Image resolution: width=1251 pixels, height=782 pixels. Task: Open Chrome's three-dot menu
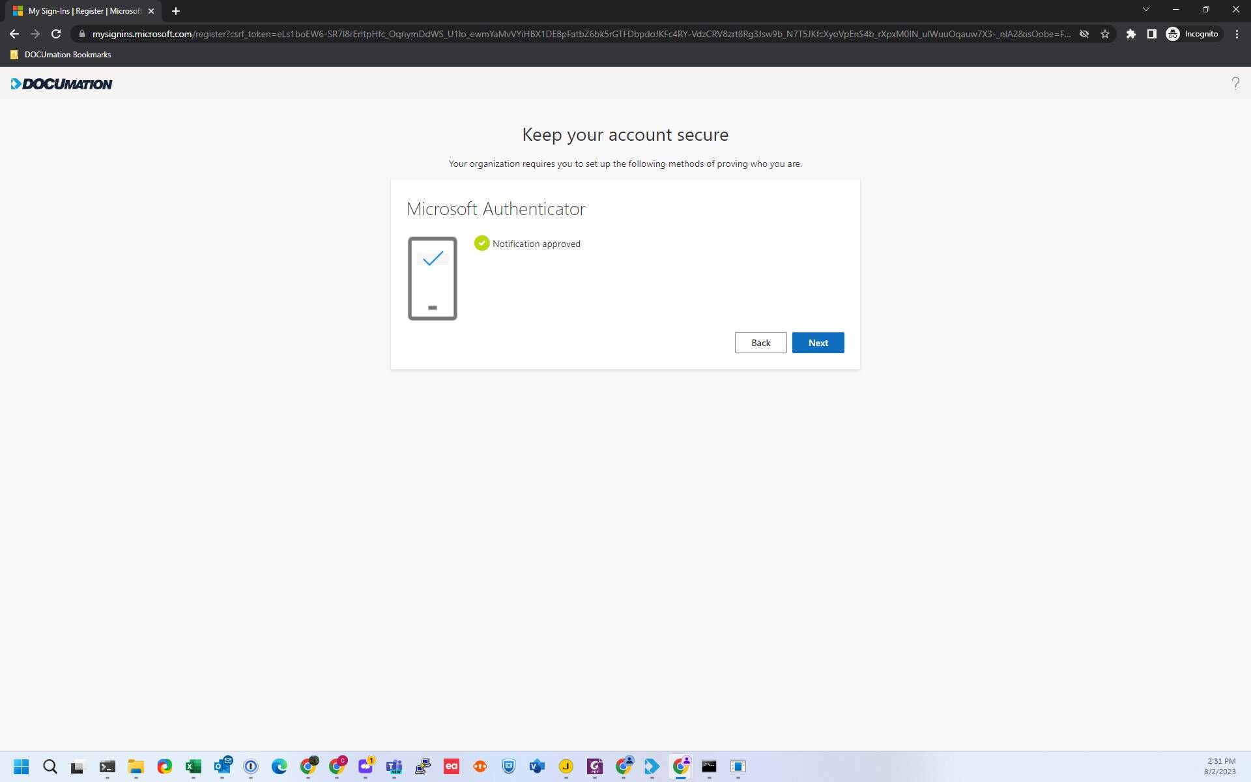click(x=1237, y=33)
